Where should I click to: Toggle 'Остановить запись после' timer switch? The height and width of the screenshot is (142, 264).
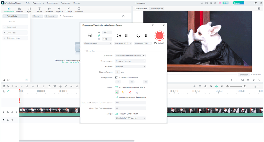[x=116, y=77]
